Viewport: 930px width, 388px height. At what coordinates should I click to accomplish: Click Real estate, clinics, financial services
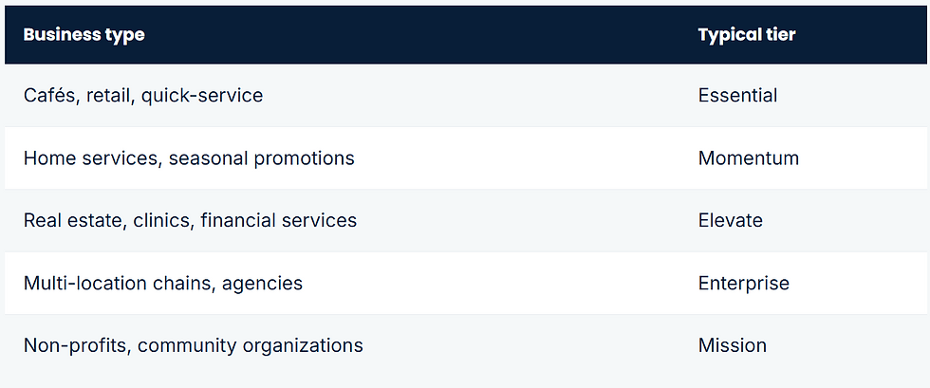coord(190,220)
